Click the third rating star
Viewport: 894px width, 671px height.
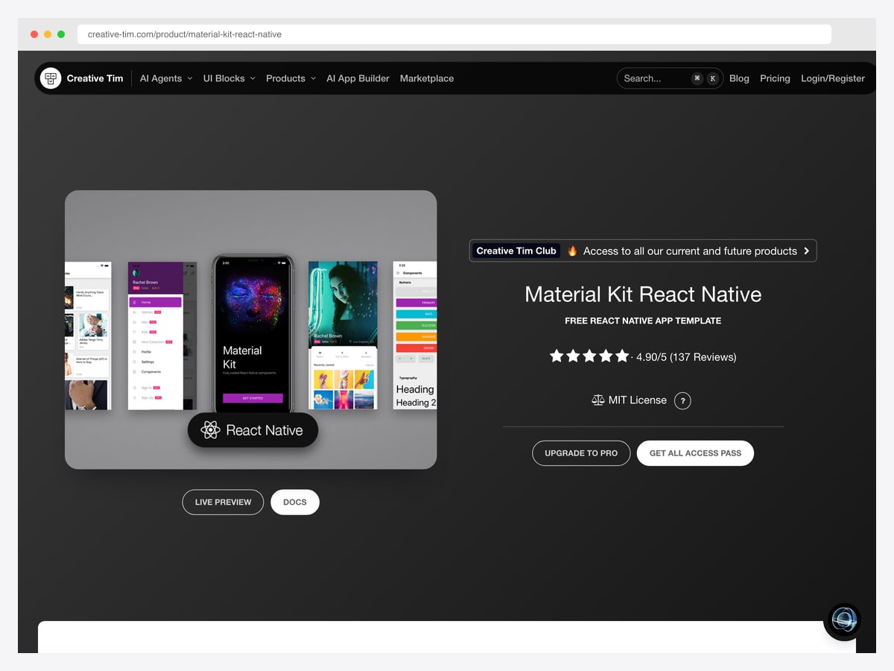[589, 356]
